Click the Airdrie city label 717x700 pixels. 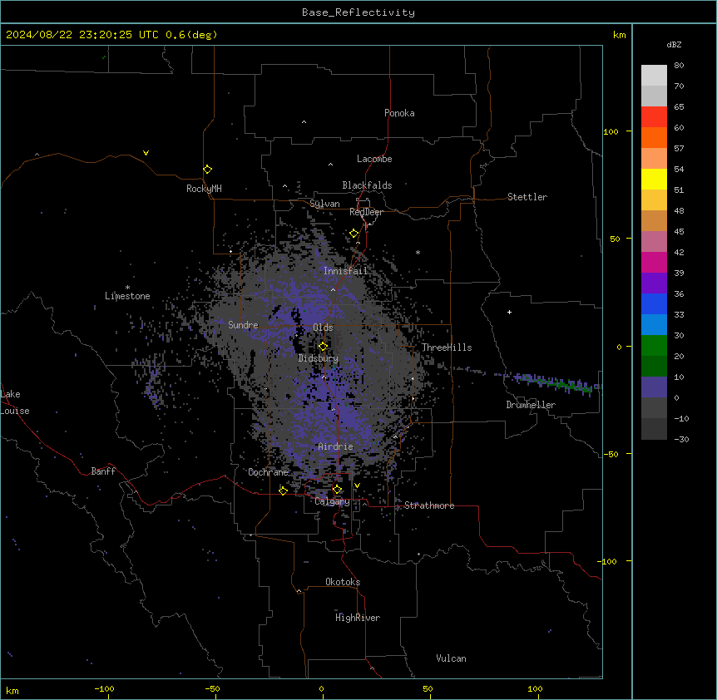[336, 446]
